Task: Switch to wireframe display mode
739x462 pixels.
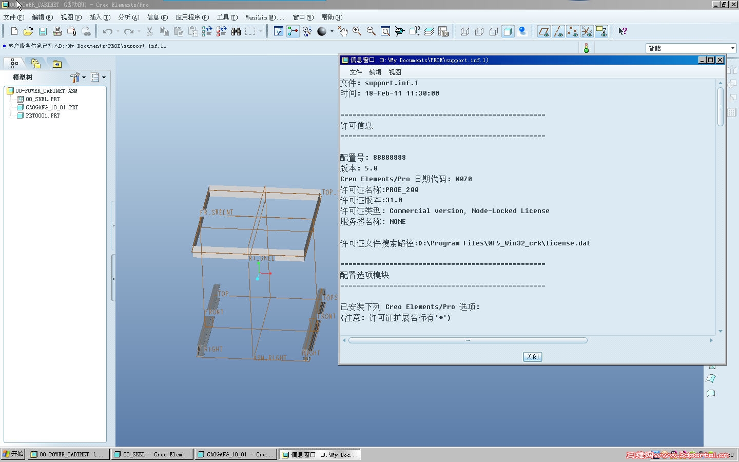Action: 465,31
